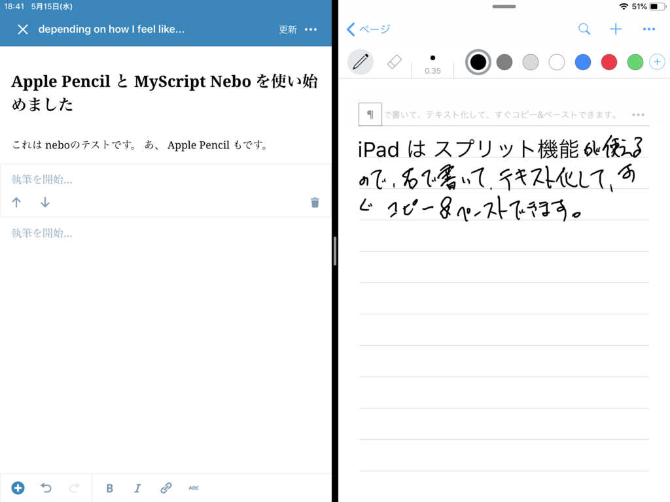Select the paragraph 'これは neboのテストです'
Screen dimensions: 670x502
140,145
